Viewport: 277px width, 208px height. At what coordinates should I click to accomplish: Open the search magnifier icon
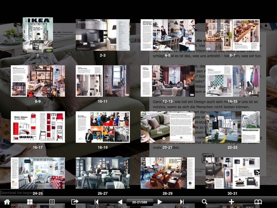[x=205, y=202]
